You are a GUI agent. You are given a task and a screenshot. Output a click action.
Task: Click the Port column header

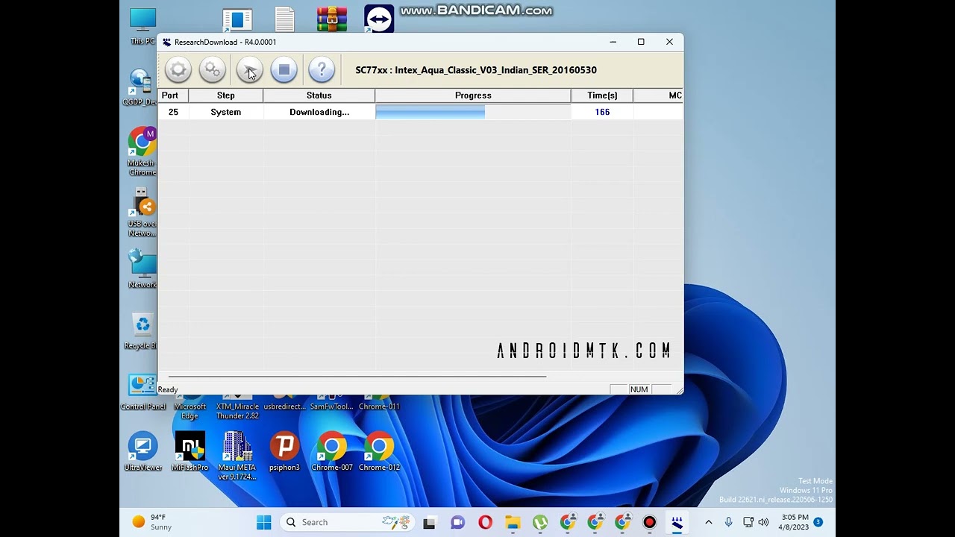point(173,95)
